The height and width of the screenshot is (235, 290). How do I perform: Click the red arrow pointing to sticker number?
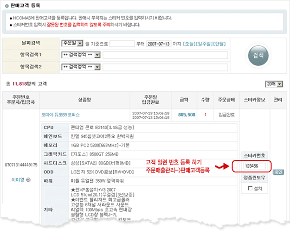(x=225, y=166)
